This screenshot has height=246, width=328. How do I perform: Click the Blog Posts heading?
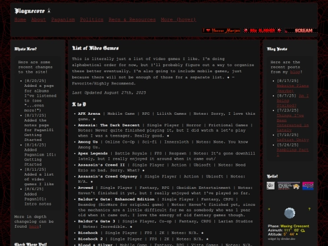click(277, 49)
